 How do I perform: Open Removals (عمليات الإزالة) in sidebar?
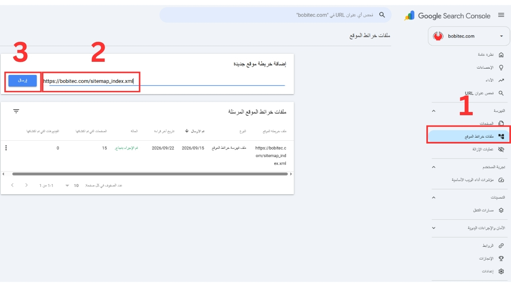(x=488, y=149)
